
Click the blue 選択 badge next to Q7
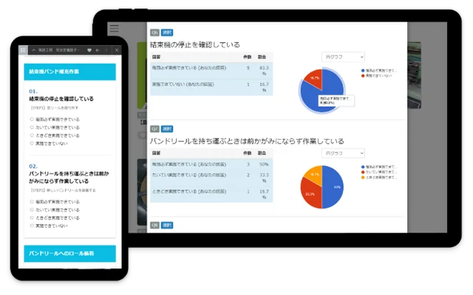167,129
